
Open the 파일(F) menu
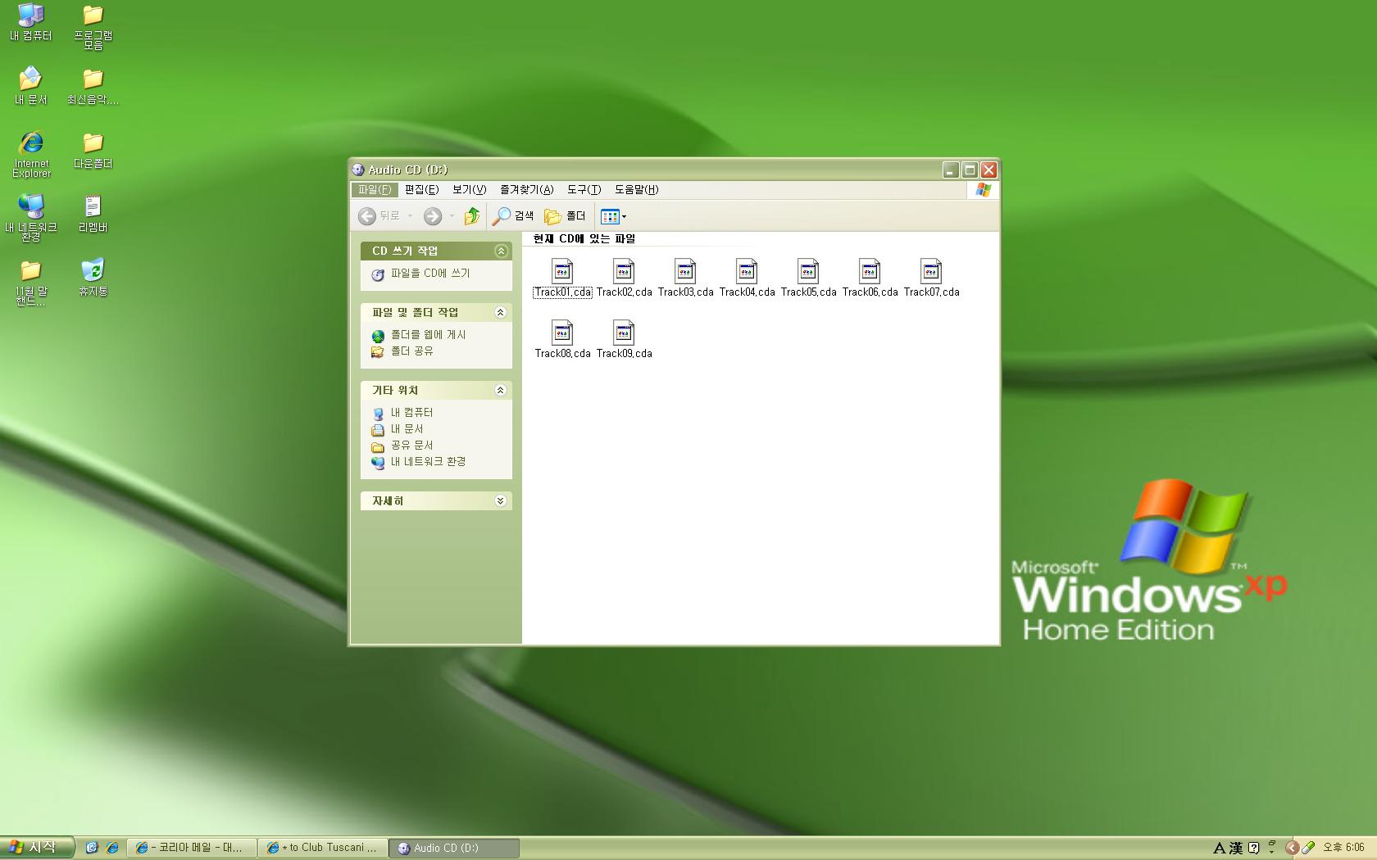click(x=375, y=189)
